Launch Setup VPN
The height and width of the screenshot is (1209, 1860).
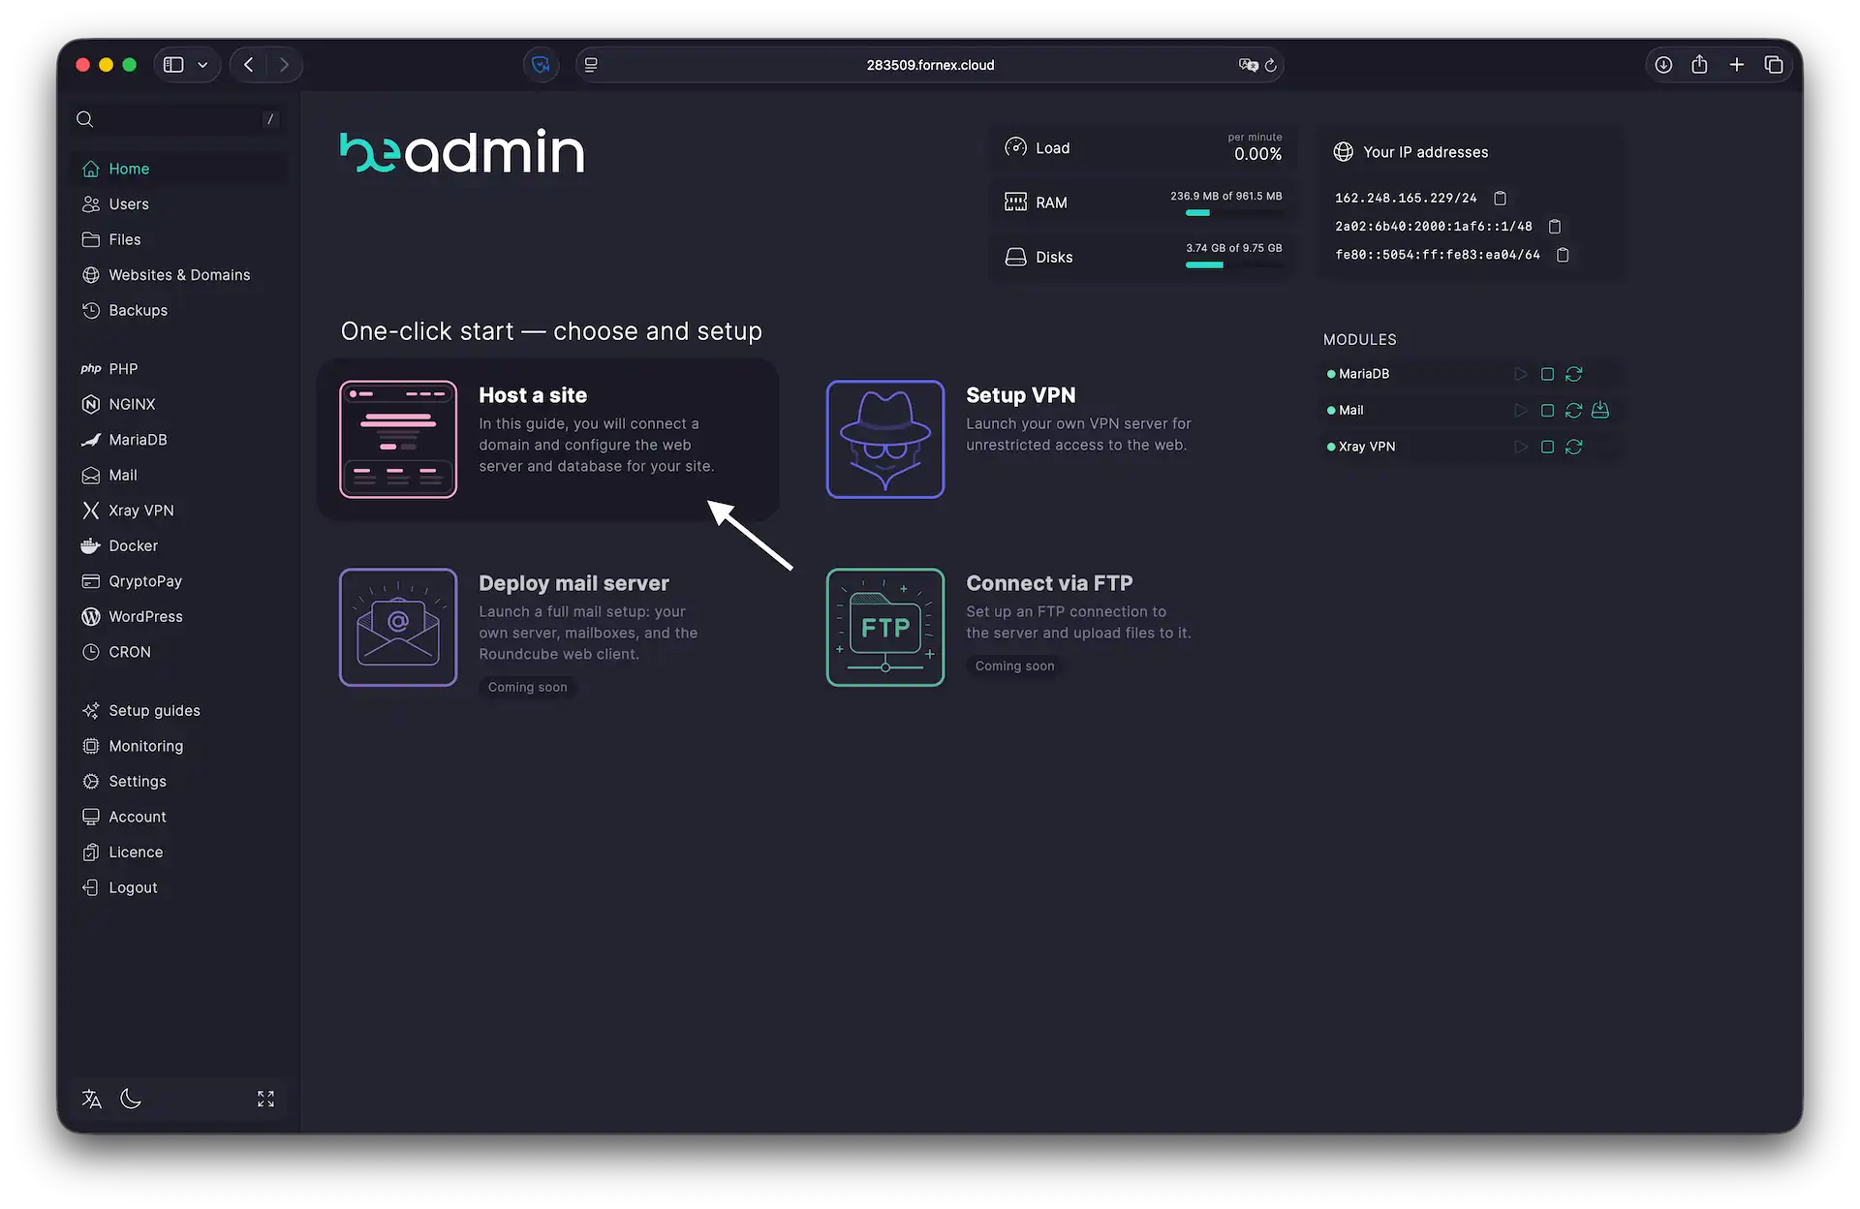pyautogui.click(x=1021, y=395)
